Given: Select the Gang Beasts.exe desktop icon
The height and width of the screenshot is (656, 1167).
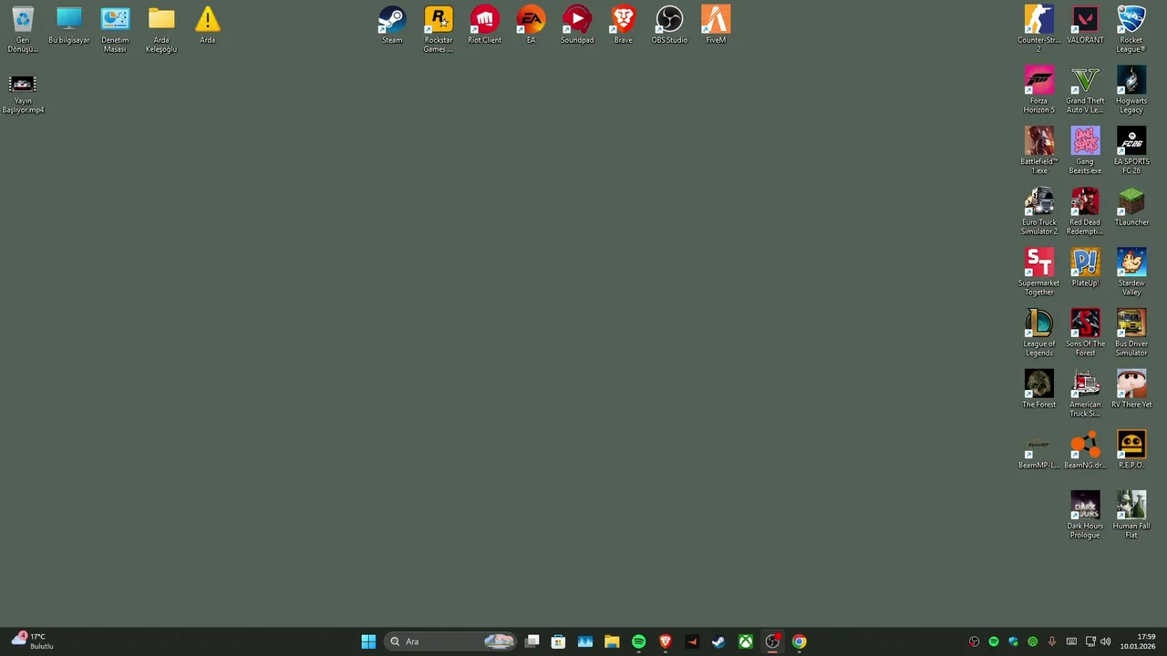Looking at the screenshot, I should tap(1085, 150).
